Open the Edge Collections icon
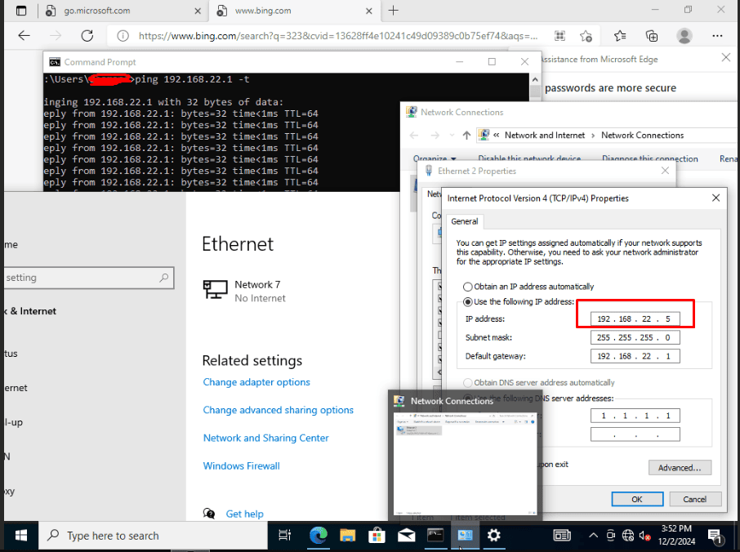 pyautogui.click(x=651, y=36)
